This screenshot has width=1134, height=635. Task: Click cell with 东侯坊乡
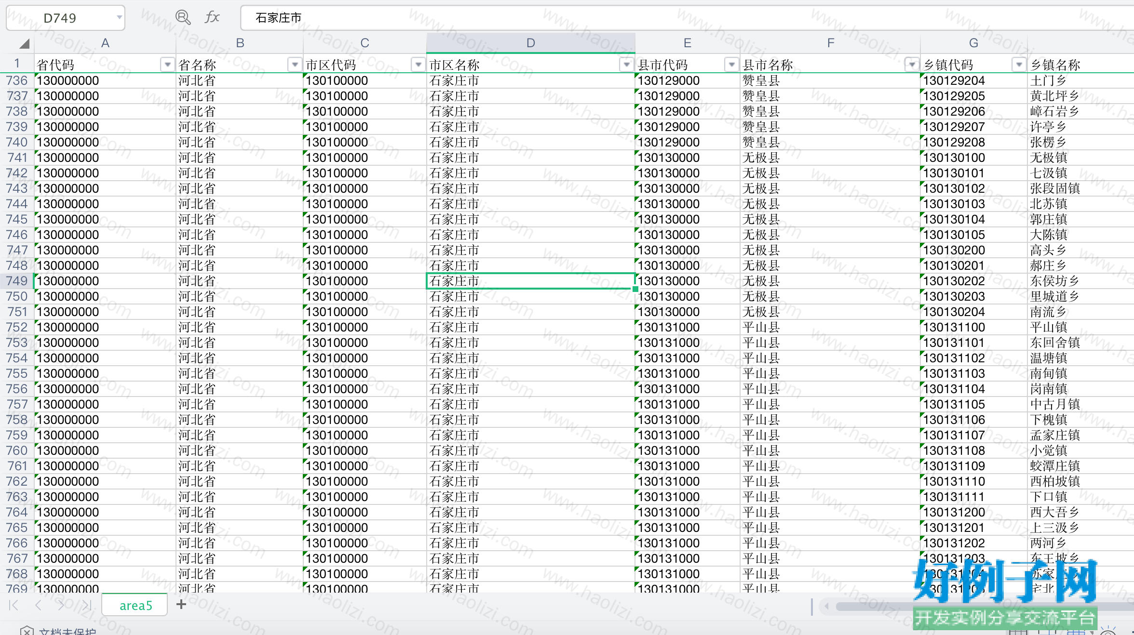pyautogui.click(x=1080, y=281)
